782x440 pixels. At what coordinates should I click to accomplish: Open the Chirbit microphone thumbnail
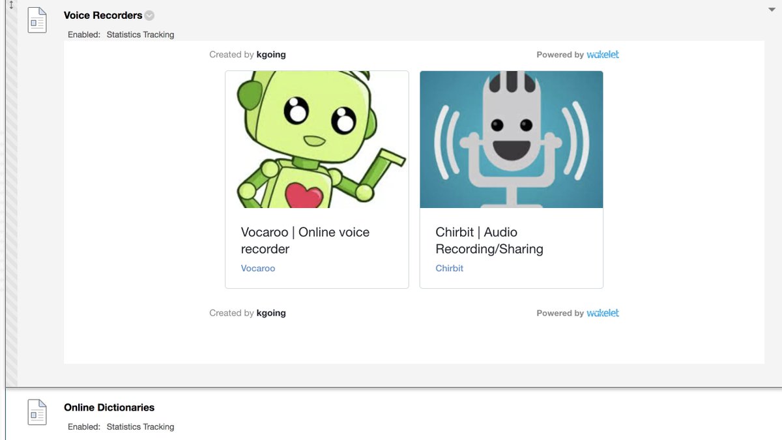512,139
